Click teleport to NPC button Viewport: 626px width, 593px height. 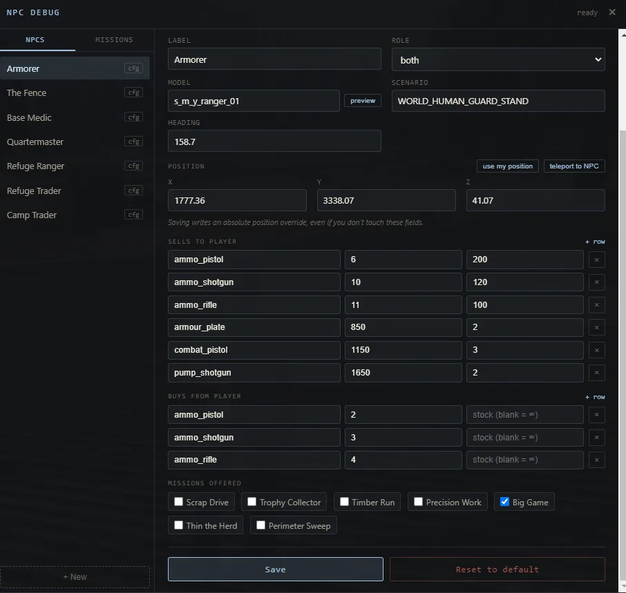(x=574, y=166)
